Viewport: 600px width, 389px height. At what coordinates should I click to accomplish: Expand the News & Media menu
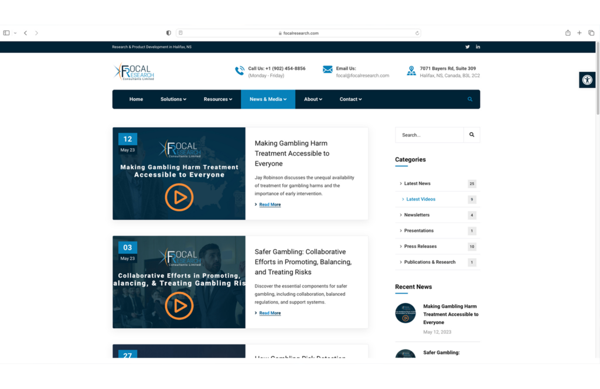point(268,100)
